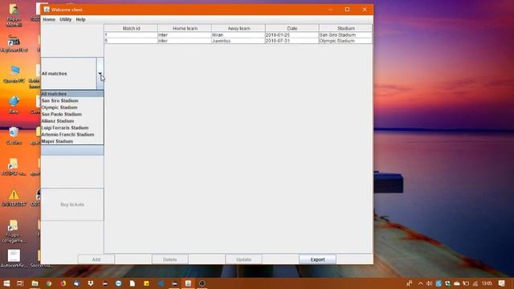Click the Stadium column header
This screenshot has height=289, width=514.
pyautogui.click(x=346, y=29)
